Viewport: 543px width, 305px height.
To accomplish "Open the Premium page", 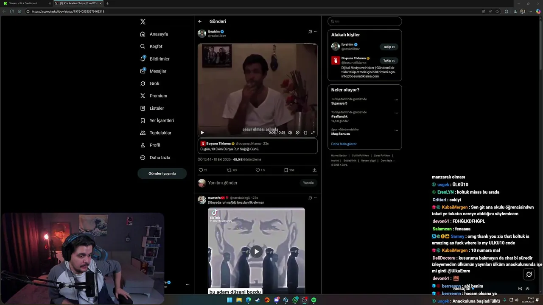I will pos(154,96).
